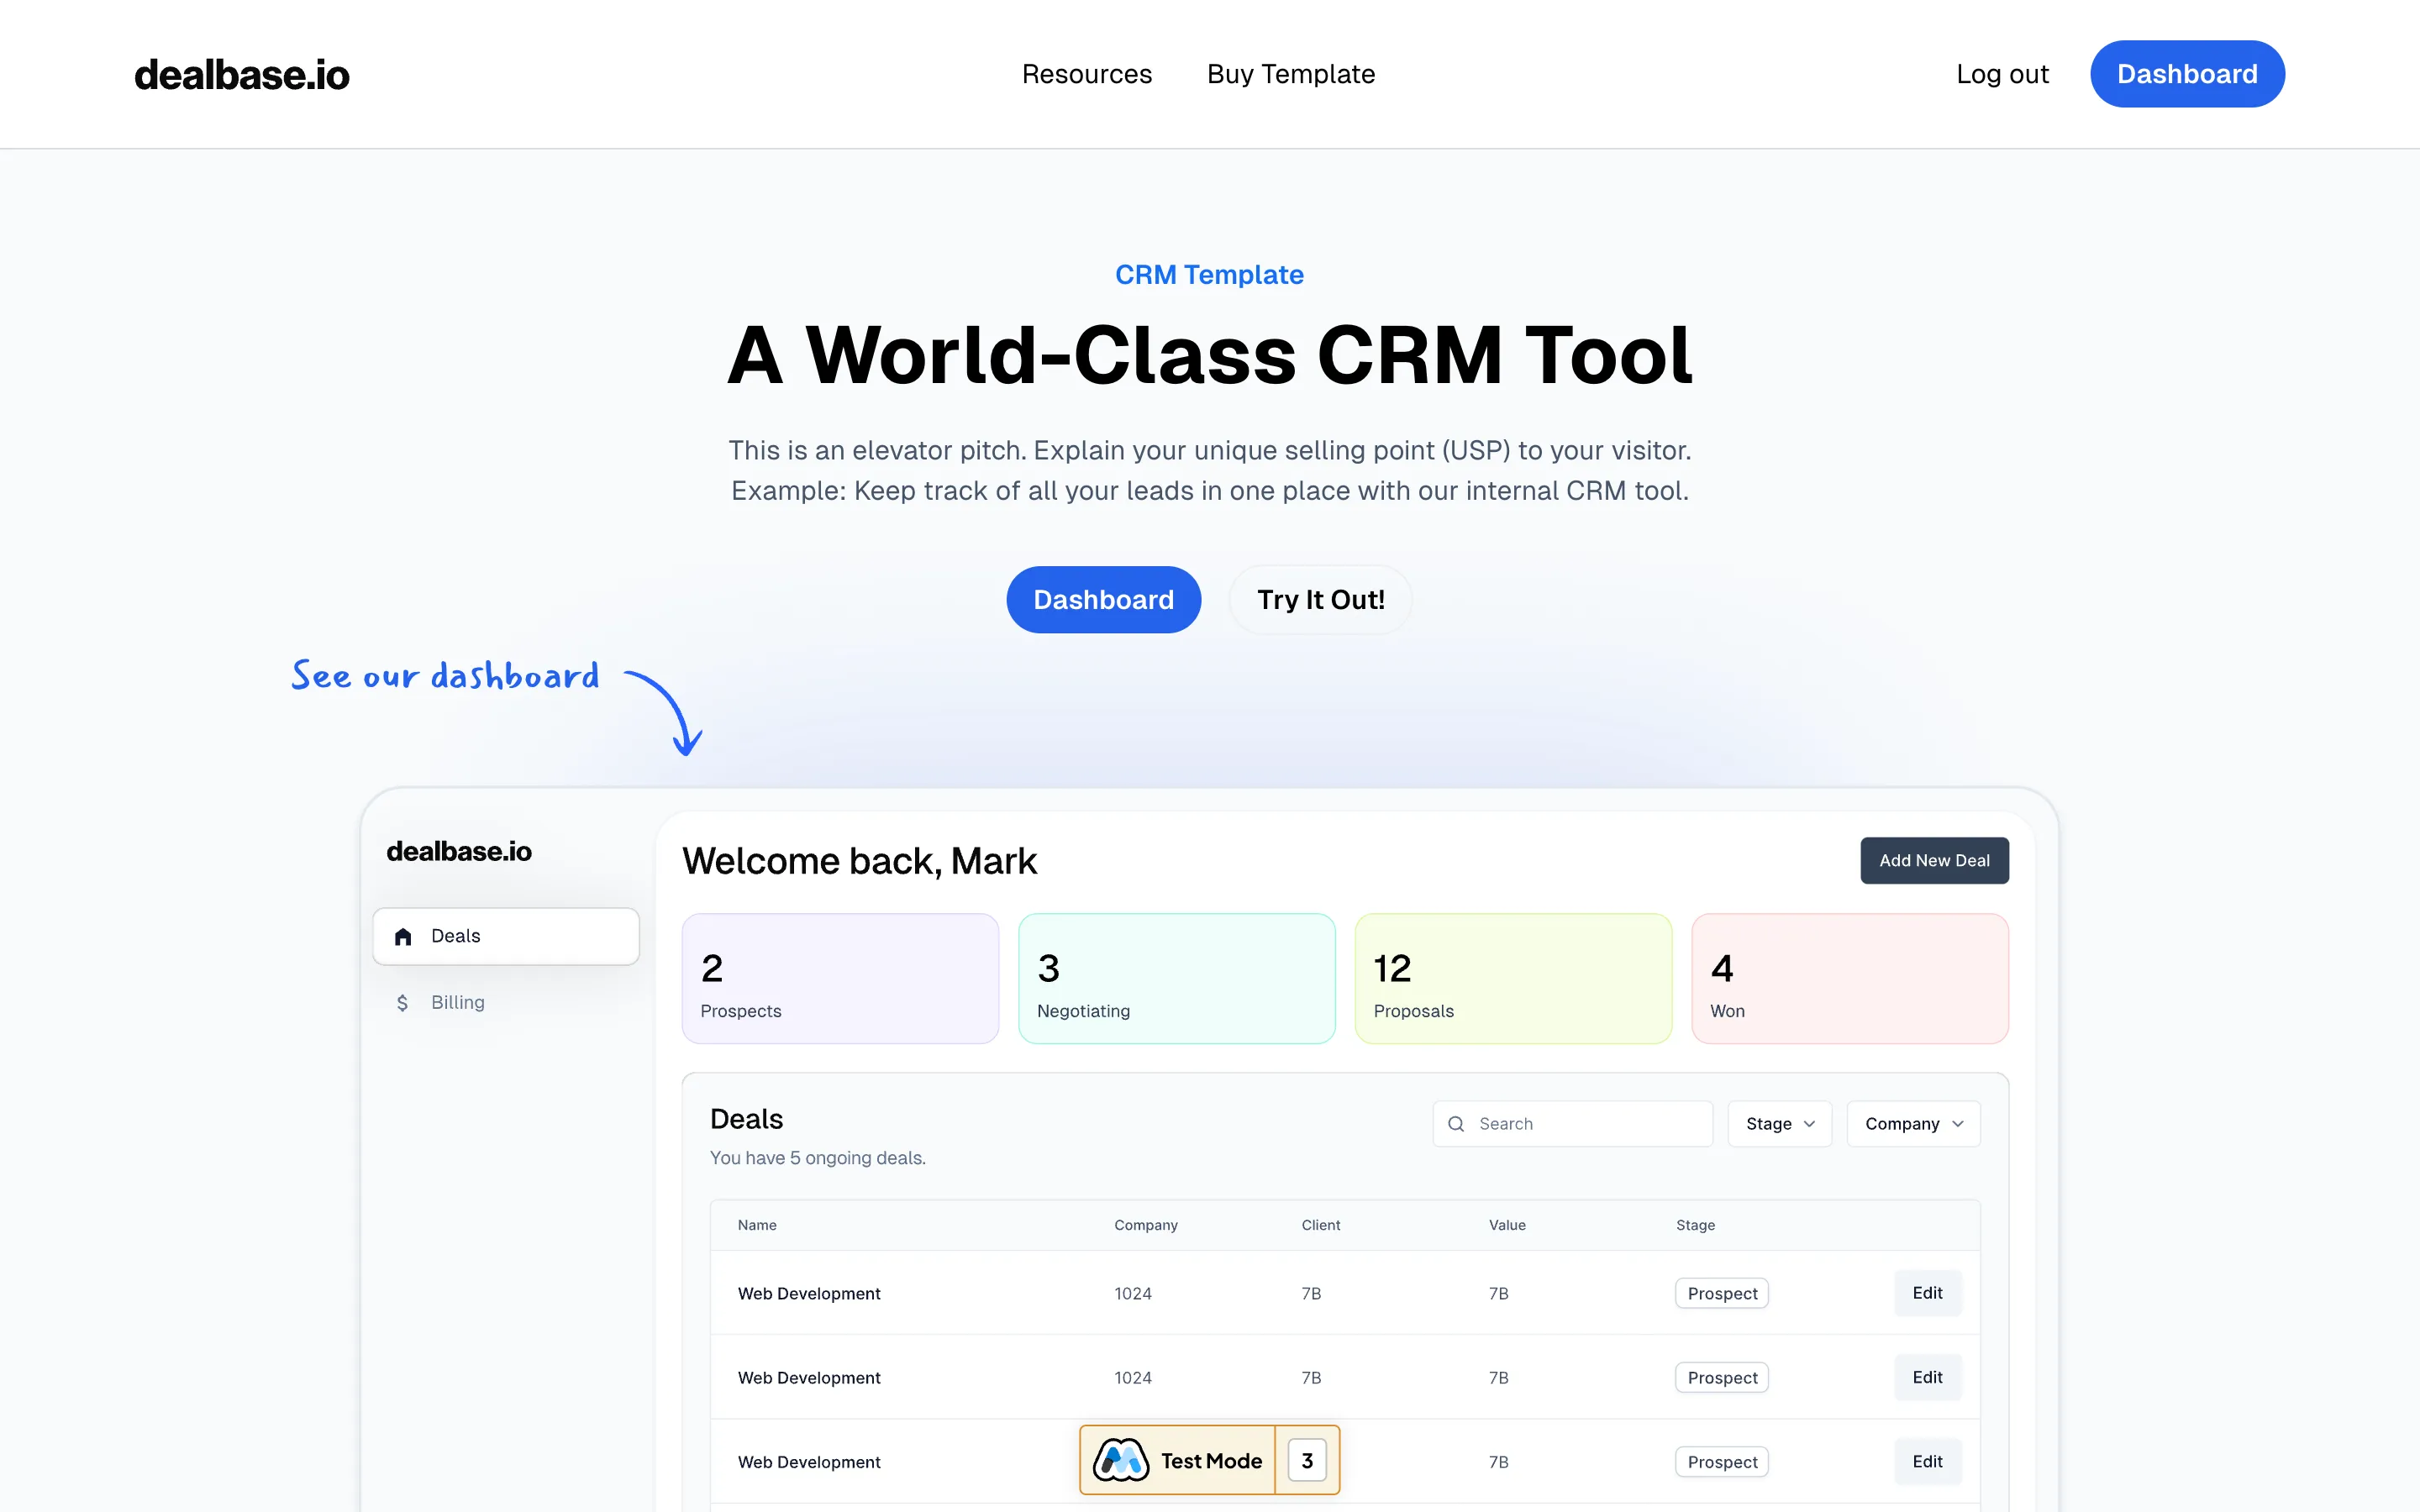Focus the deals Search field
Viewport: 2420px width, 1512px height.
(x=1572, y=1124)
